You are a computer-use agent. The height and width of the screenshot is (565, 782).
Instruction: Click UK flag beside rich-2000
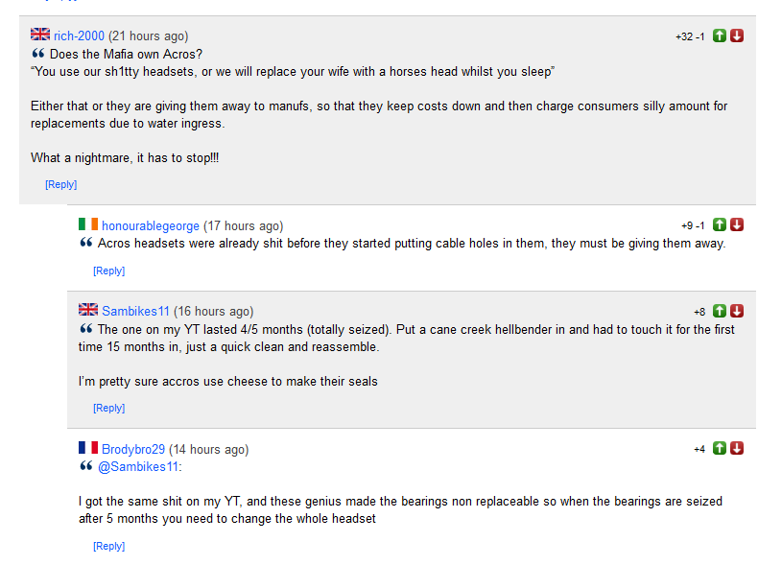tap(40, 34)
